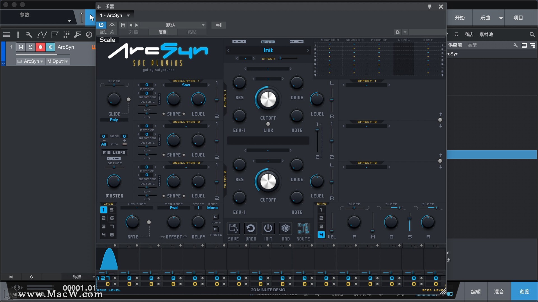Select previous preset arrow in header
Screen dimensions: 538x302
point(131,25)
